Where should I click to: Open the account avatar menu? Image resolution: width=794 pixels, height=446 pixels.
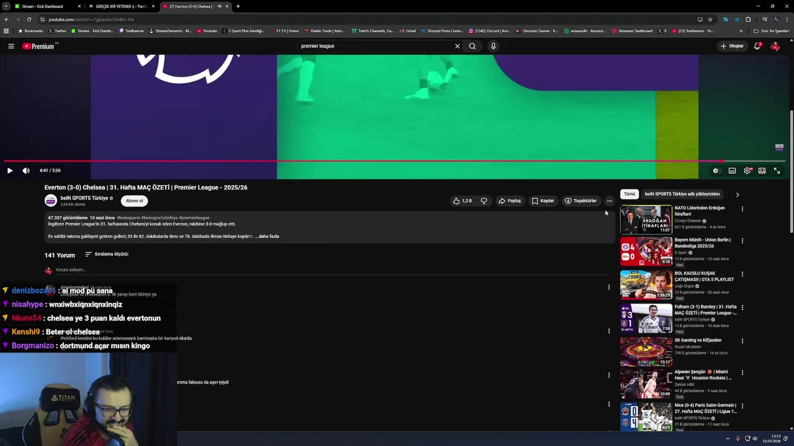coord(775,46)
